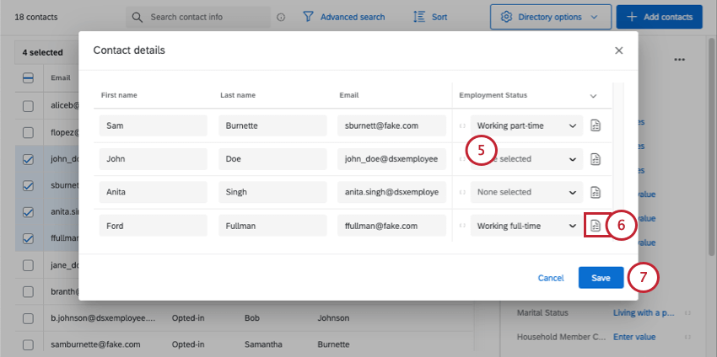Click info icon beside search field
Screen dimensions: 717x357
[281, 18]
